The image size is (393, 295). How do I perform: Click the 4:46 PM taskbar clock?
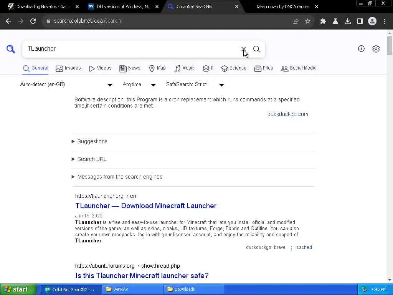(x=379, y=290)
